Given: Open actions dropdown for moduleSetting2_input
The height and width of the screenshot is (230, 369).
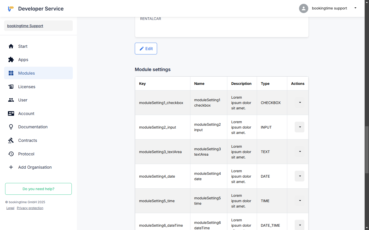Looking at the screenshot, I should [x=300, y=127].
